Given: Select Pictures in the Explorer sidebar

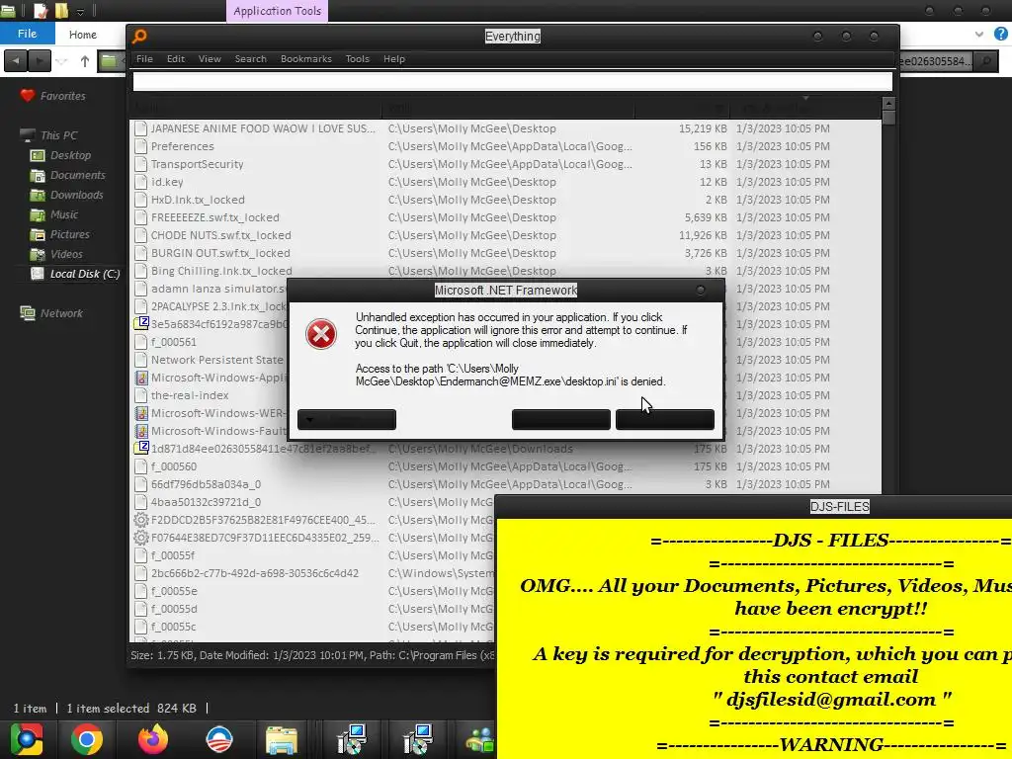Looking at the screenshot, I should tap(70, 234).
